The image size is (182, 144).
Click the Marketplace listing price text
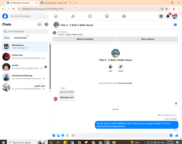coord(70,35)
